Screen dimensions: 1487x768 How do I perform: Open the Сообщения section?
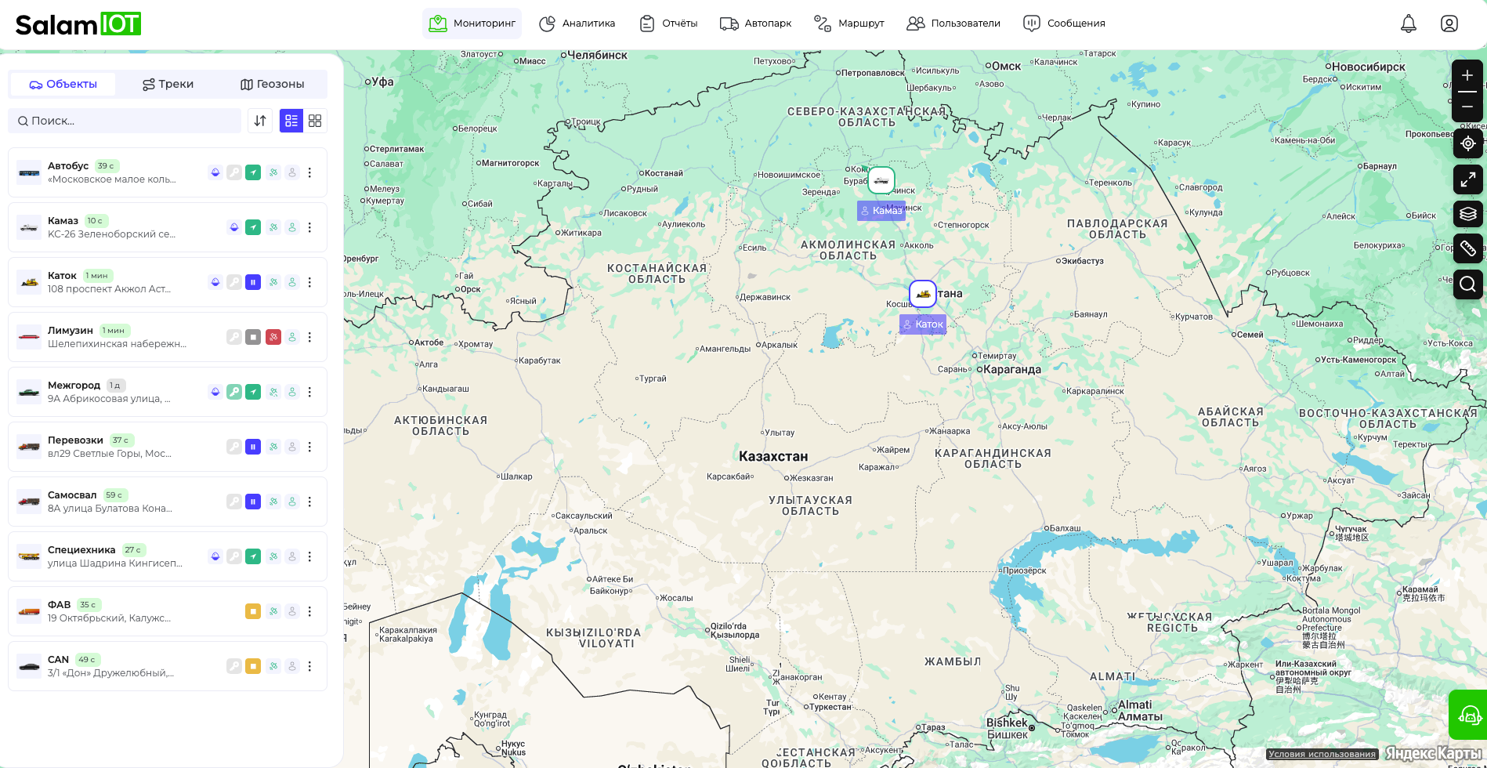click(1065, 24)
